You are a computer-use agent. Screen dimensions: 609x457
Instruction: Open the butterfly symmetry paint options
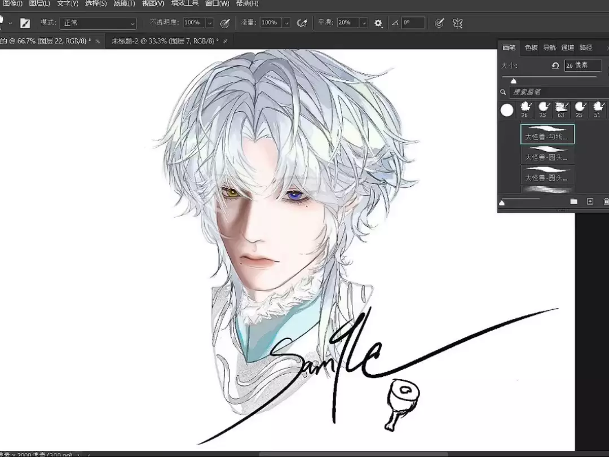tap(457, 23)
